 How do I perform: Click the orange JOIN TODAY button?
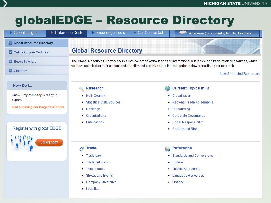[x=49, y=142]
